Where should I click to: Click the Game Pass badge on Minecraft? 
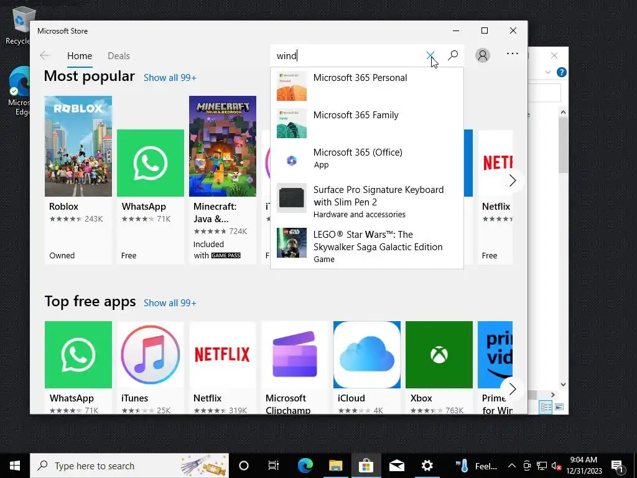point(226,255)
